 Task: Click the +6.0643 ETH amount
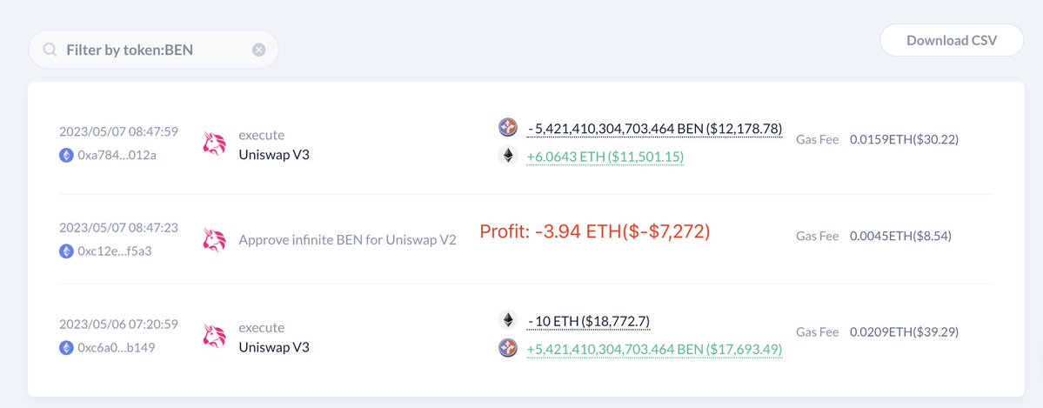click(605, 157)
